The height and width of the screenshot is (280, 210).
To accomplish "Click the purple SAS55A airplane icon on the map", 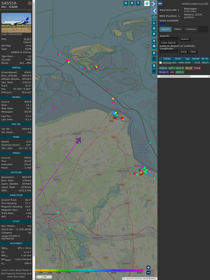I will 78,140.
